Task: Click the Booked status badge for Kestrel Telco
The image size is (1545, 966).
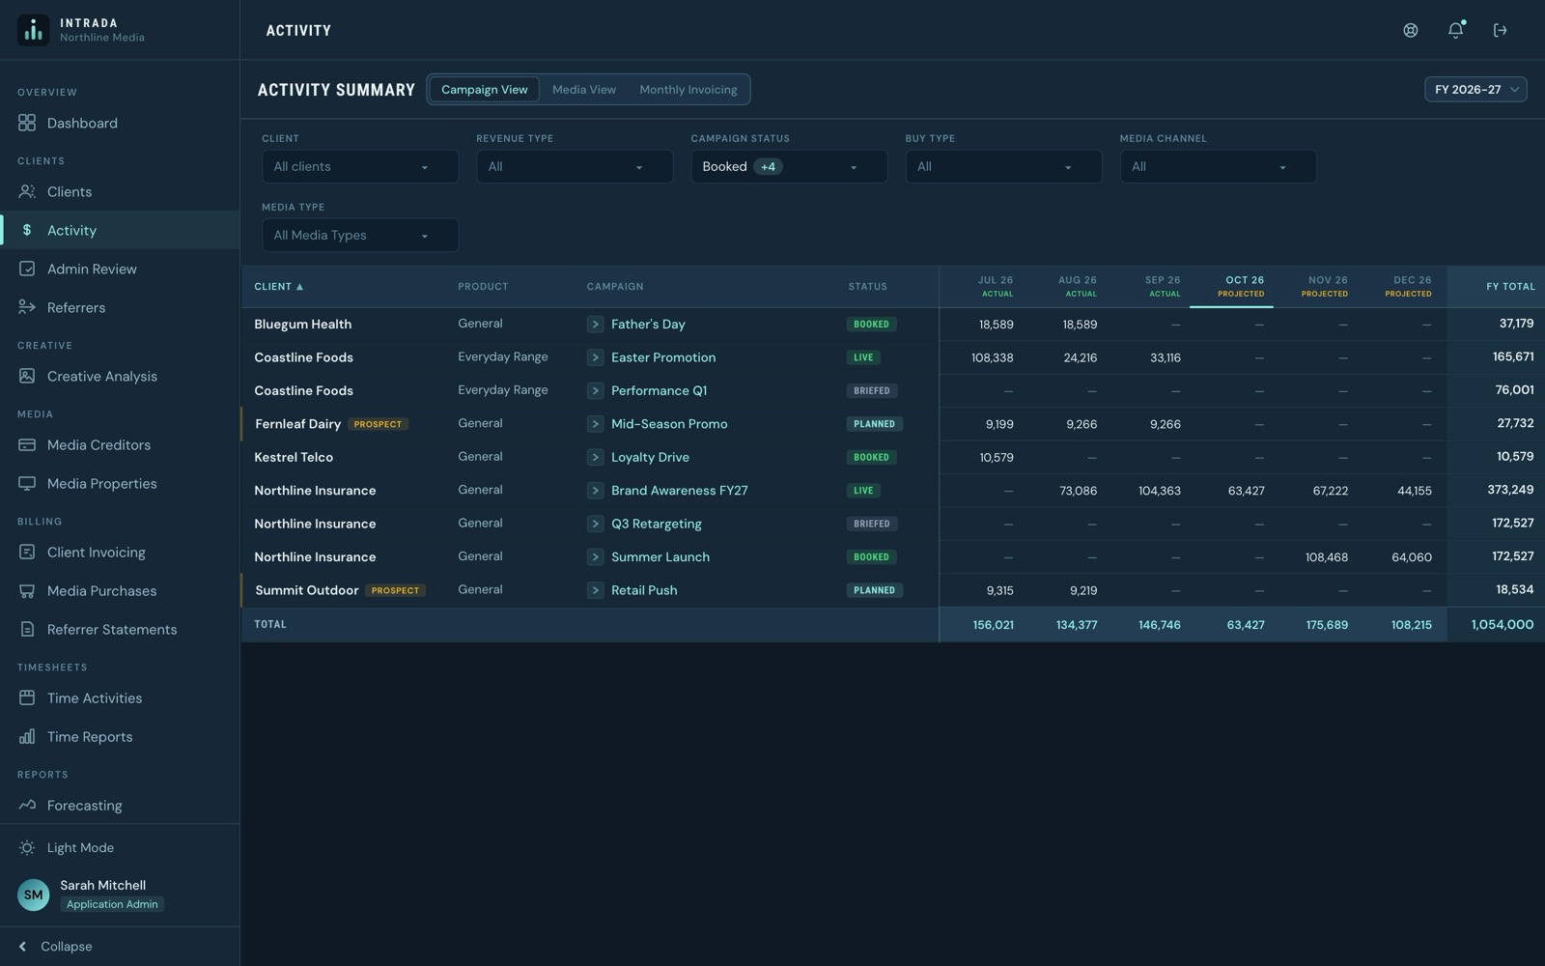Action: 871,457
